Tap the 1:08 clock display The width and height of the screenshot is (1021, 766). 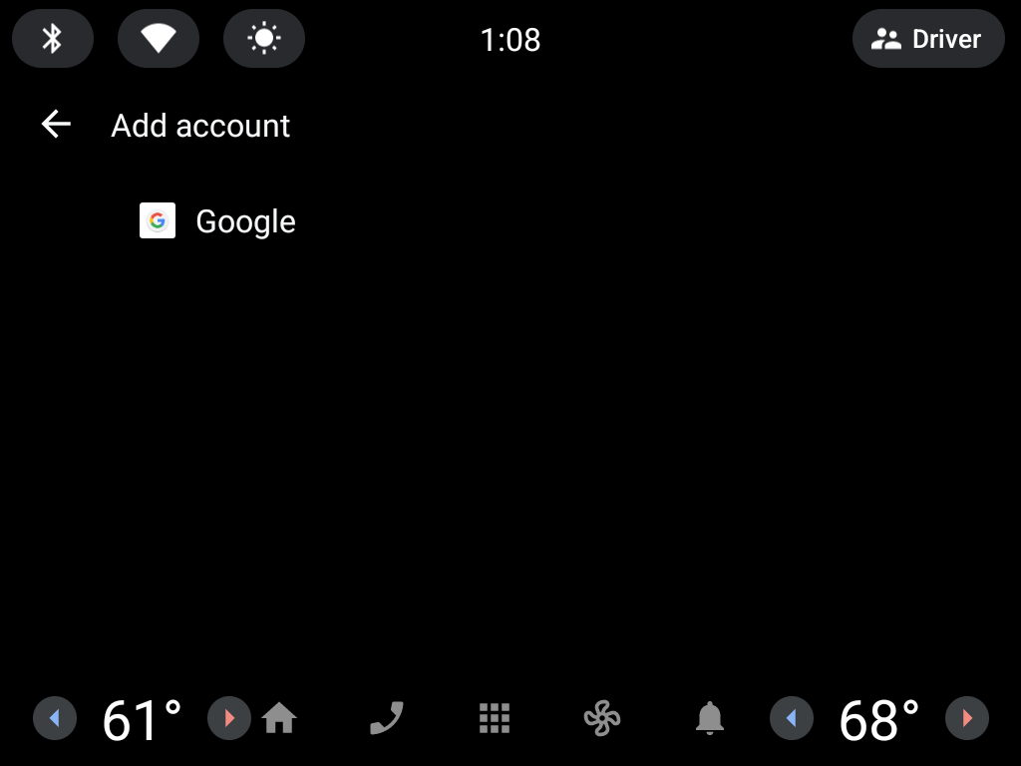pos(510,40)
